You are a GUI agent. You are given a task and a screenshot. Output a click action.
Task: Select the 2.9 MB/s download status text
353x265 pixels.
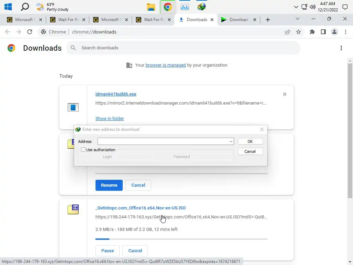point(137,229)
